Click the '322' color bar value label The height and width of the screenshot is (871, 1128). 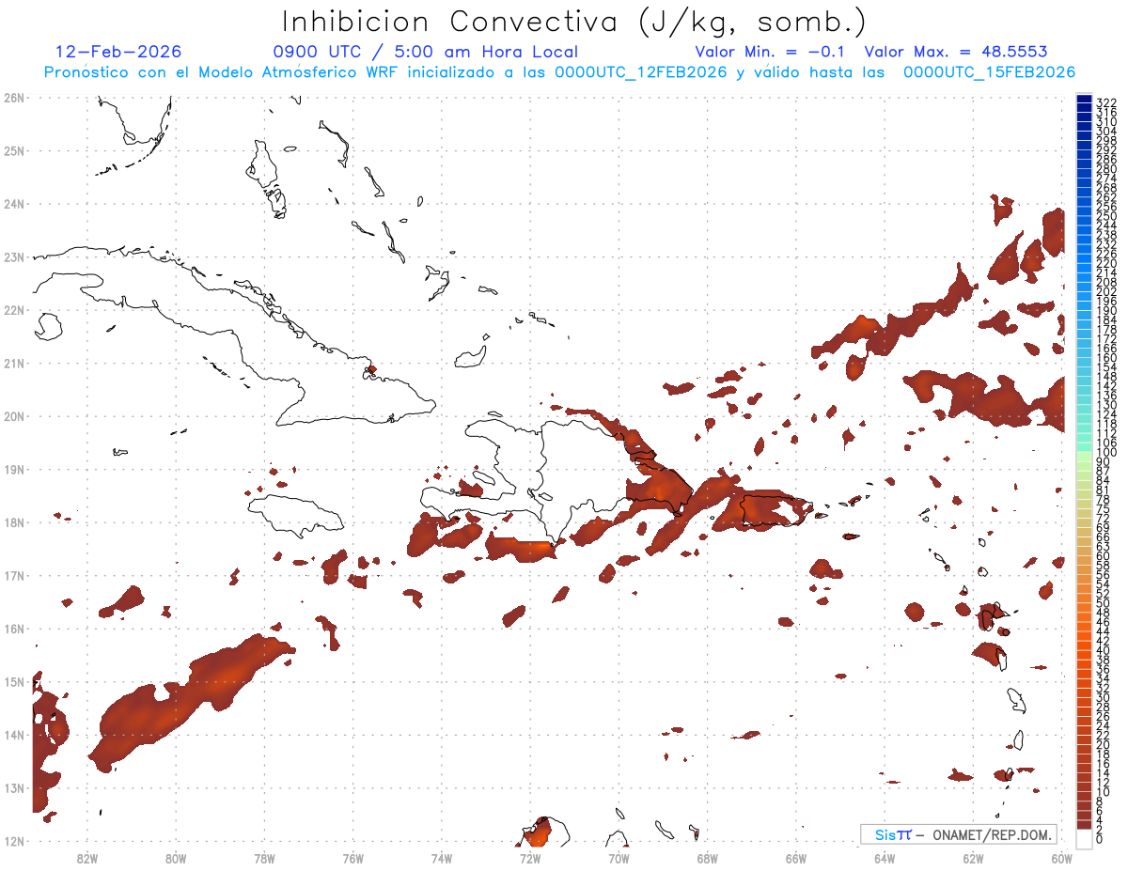click(x=1106, y=102)
